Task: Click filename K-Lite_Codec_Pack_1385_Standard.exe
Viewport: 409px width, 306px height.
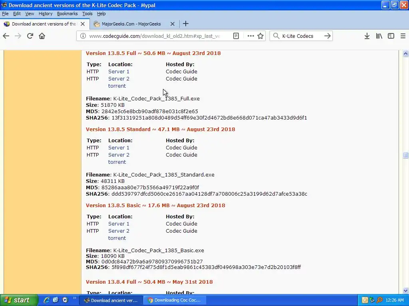Action: (x=164, y=175)
